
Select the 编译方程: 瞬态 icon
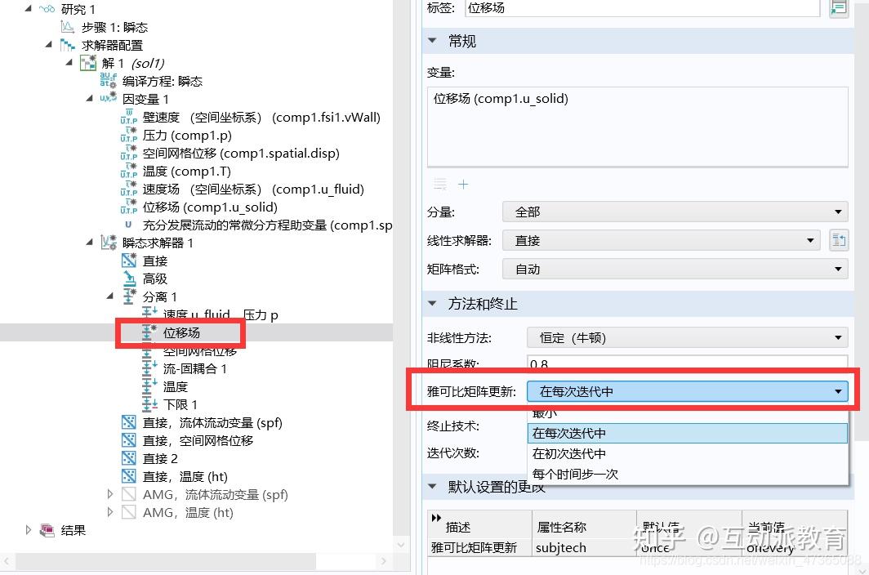coord(110,81)
